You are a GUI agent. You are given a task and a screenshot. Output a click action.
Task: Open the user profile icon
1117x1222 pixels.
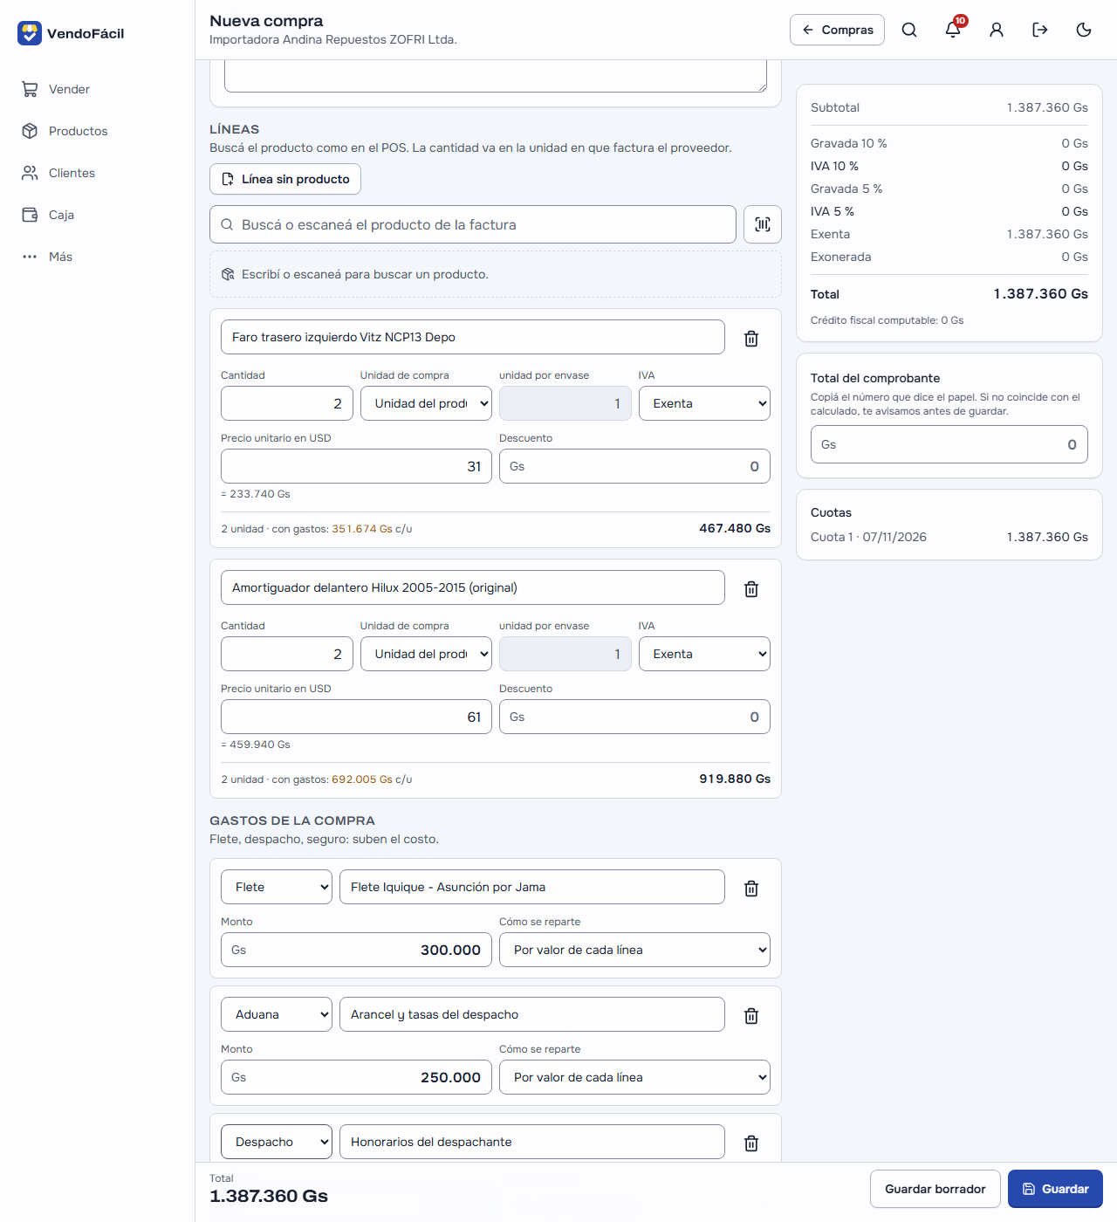pos(997,30)
